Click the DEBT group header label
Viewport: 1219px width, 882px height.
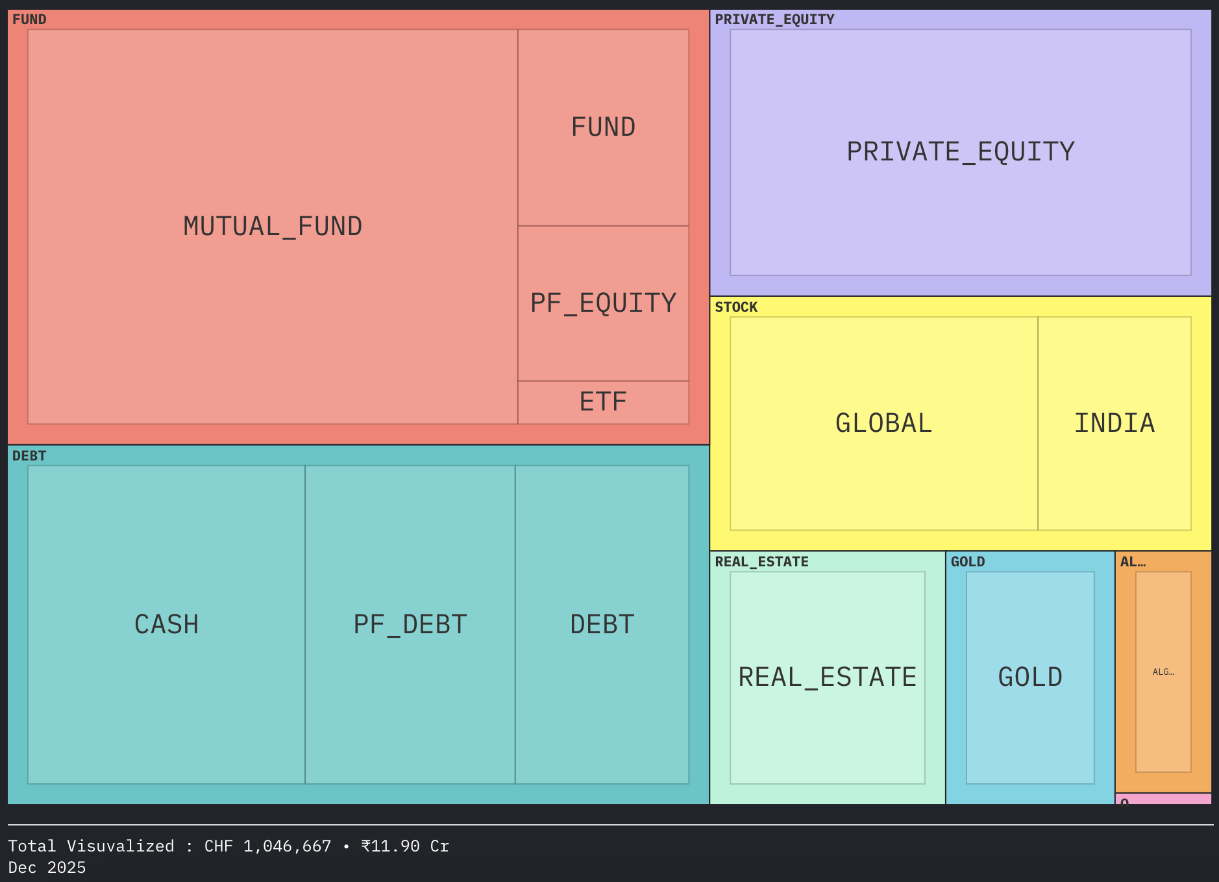coord(30,456)
